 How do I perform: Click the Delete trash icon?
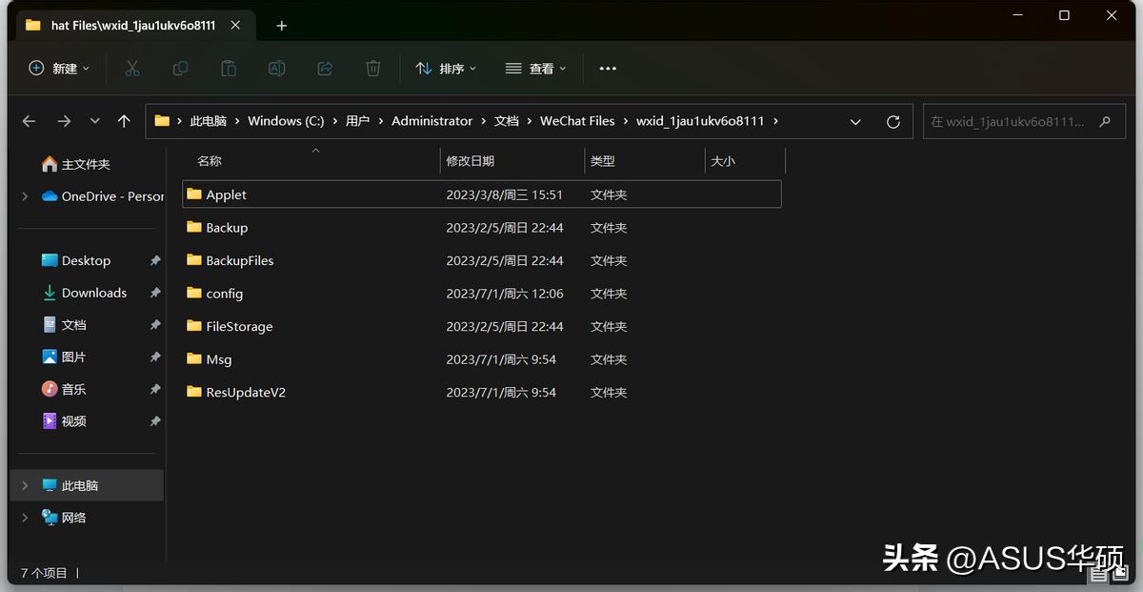[372, 68]
